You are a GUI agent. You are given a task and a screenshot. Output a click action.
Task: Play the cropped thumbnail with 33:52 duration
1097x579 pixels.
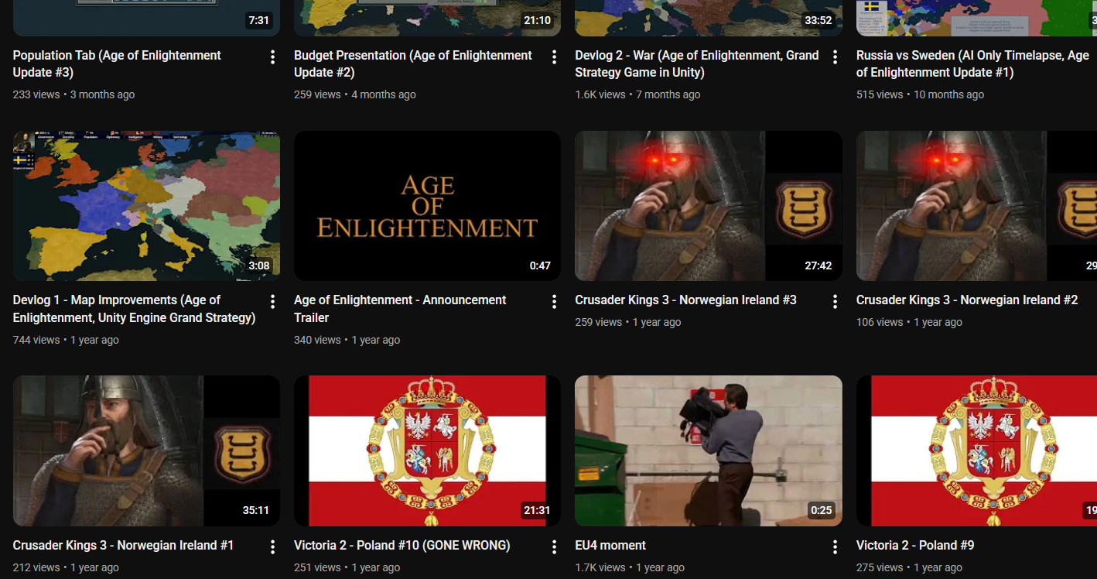coord(709,18)
